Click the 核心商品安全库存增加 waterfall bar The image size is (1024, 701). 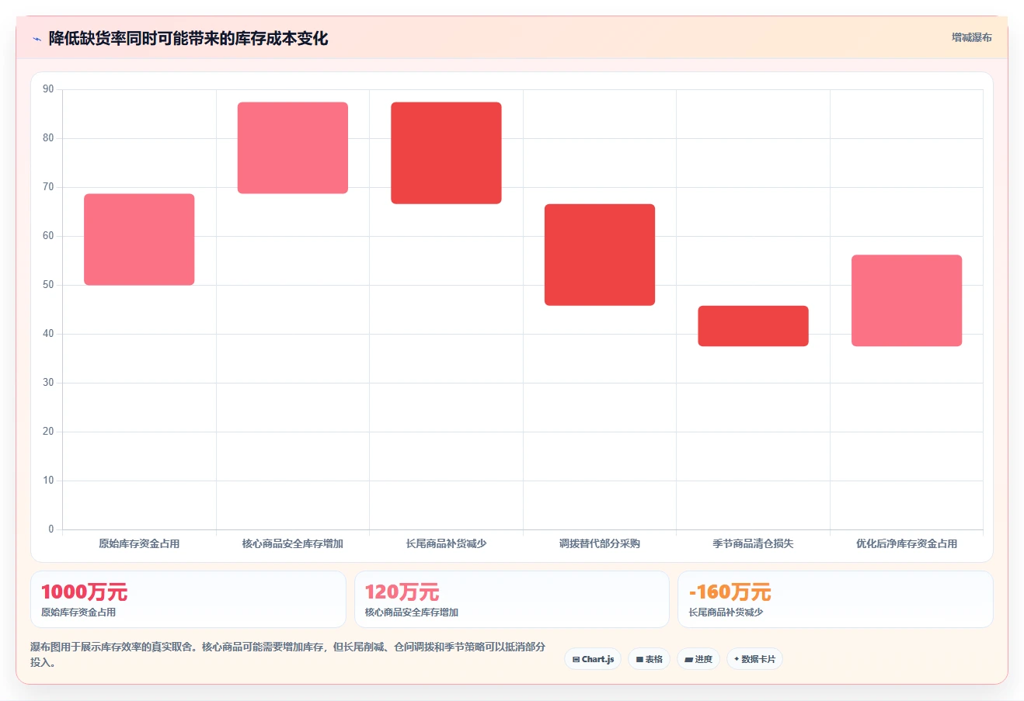(293, 147)
